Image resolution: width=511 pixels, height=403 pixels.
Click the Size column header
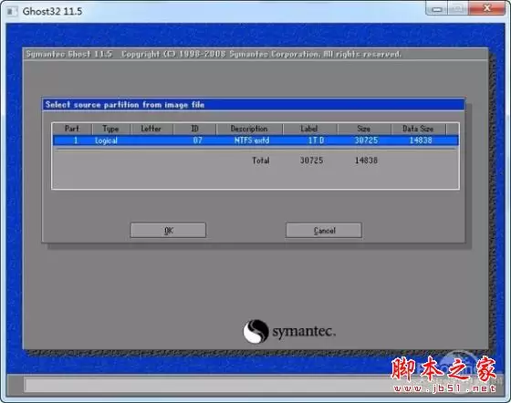pyautogui.click(x=364, y=129)
